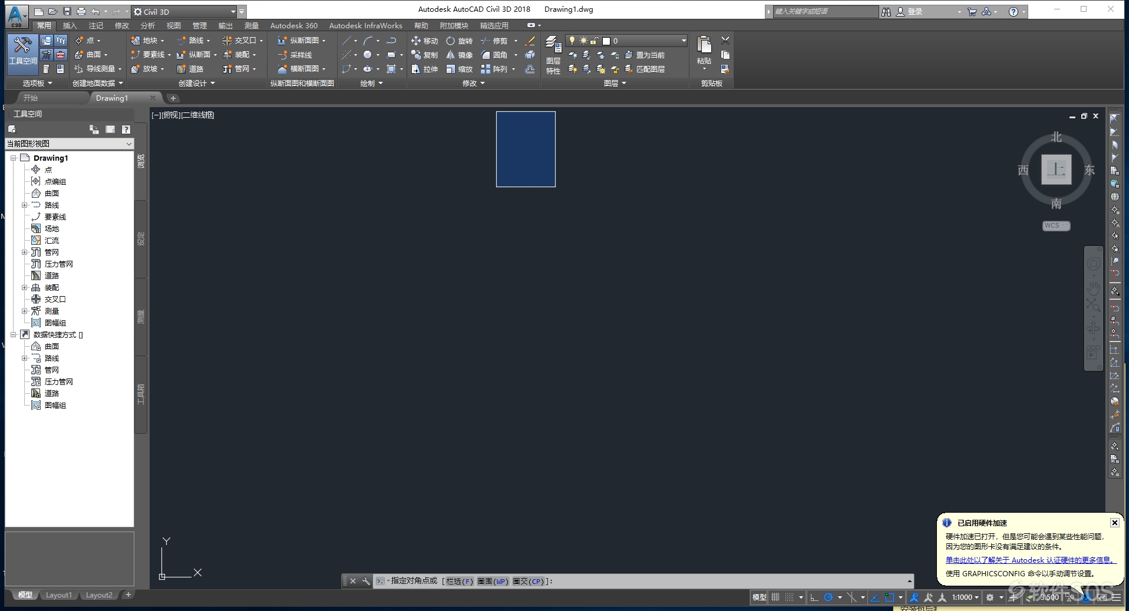Click the command line input area
Viewport: 1129px width, 611px height.
(x=644, y=581)
